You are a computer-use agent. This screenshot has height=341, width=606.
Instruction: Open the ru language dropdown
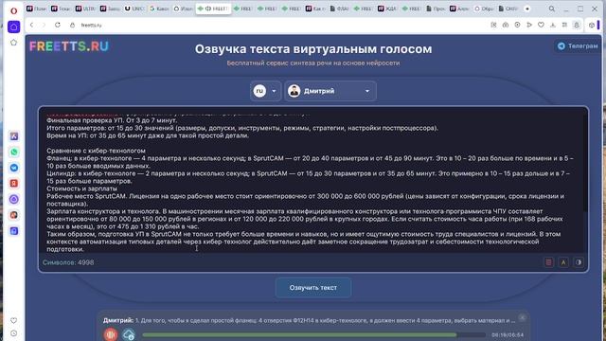[x=265, y=91]
